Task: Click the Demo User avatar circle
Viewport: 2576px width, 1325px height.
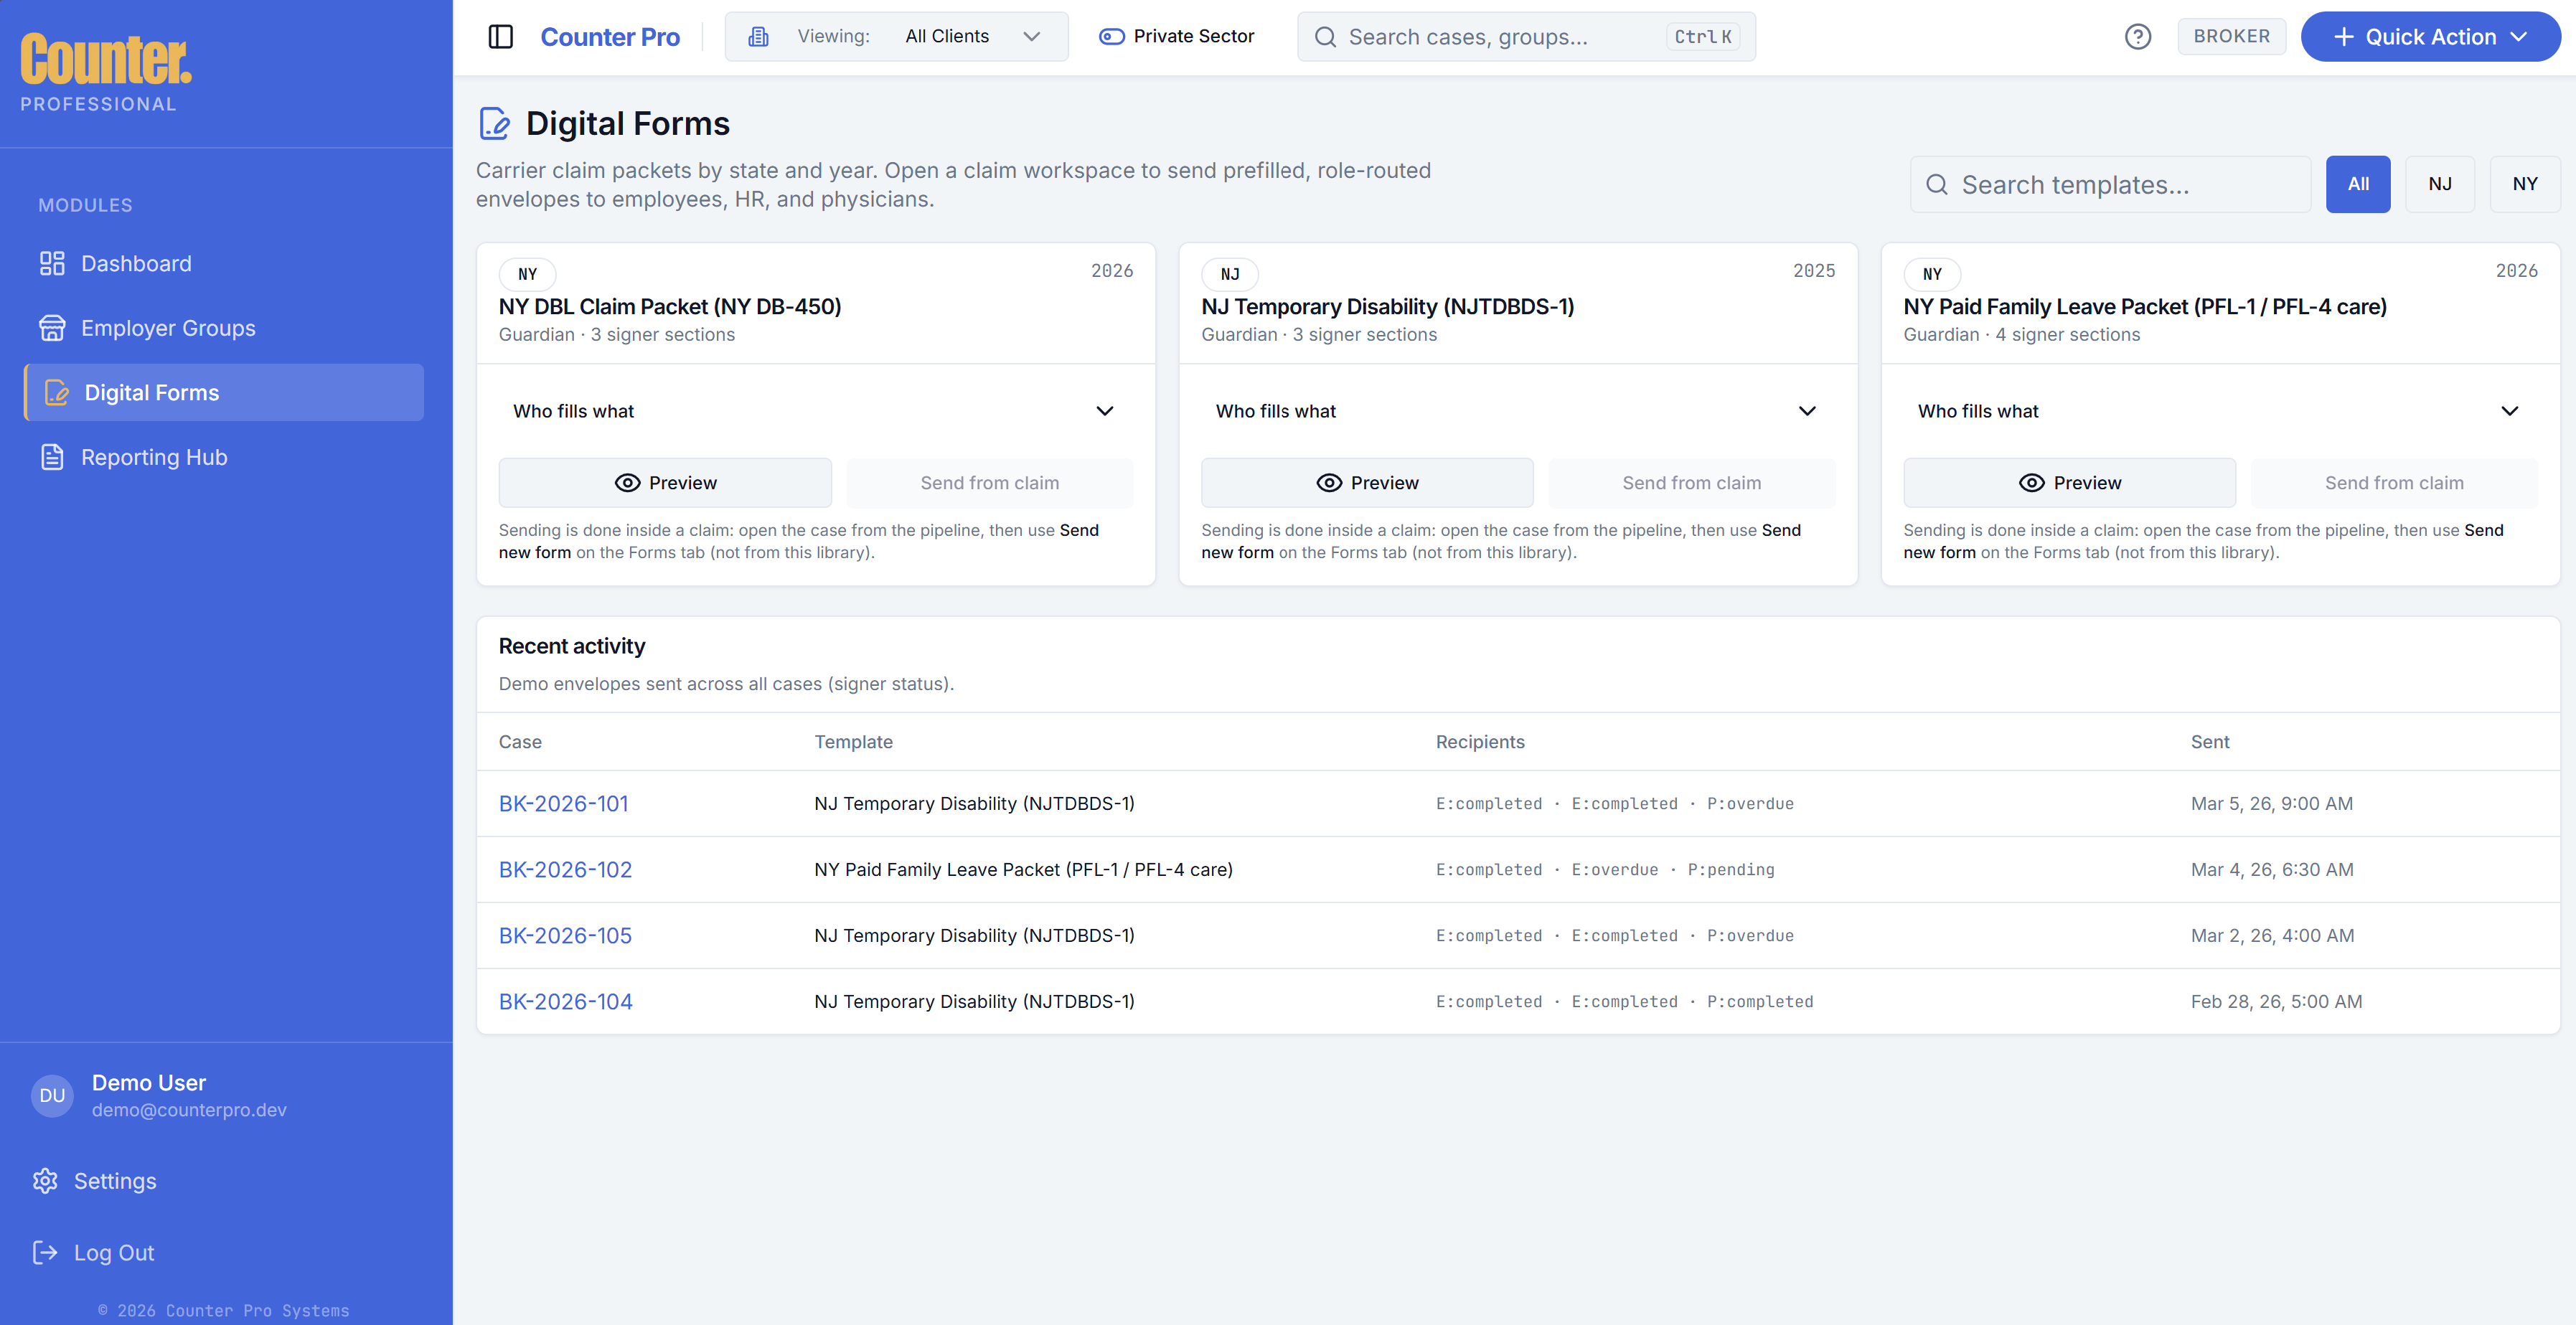Action: [51, 1095]
